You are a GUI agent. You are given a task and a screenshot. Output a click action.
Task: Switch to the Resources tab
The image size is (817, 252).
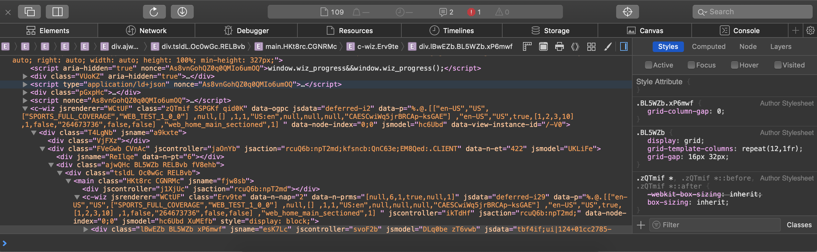point(349,31)
